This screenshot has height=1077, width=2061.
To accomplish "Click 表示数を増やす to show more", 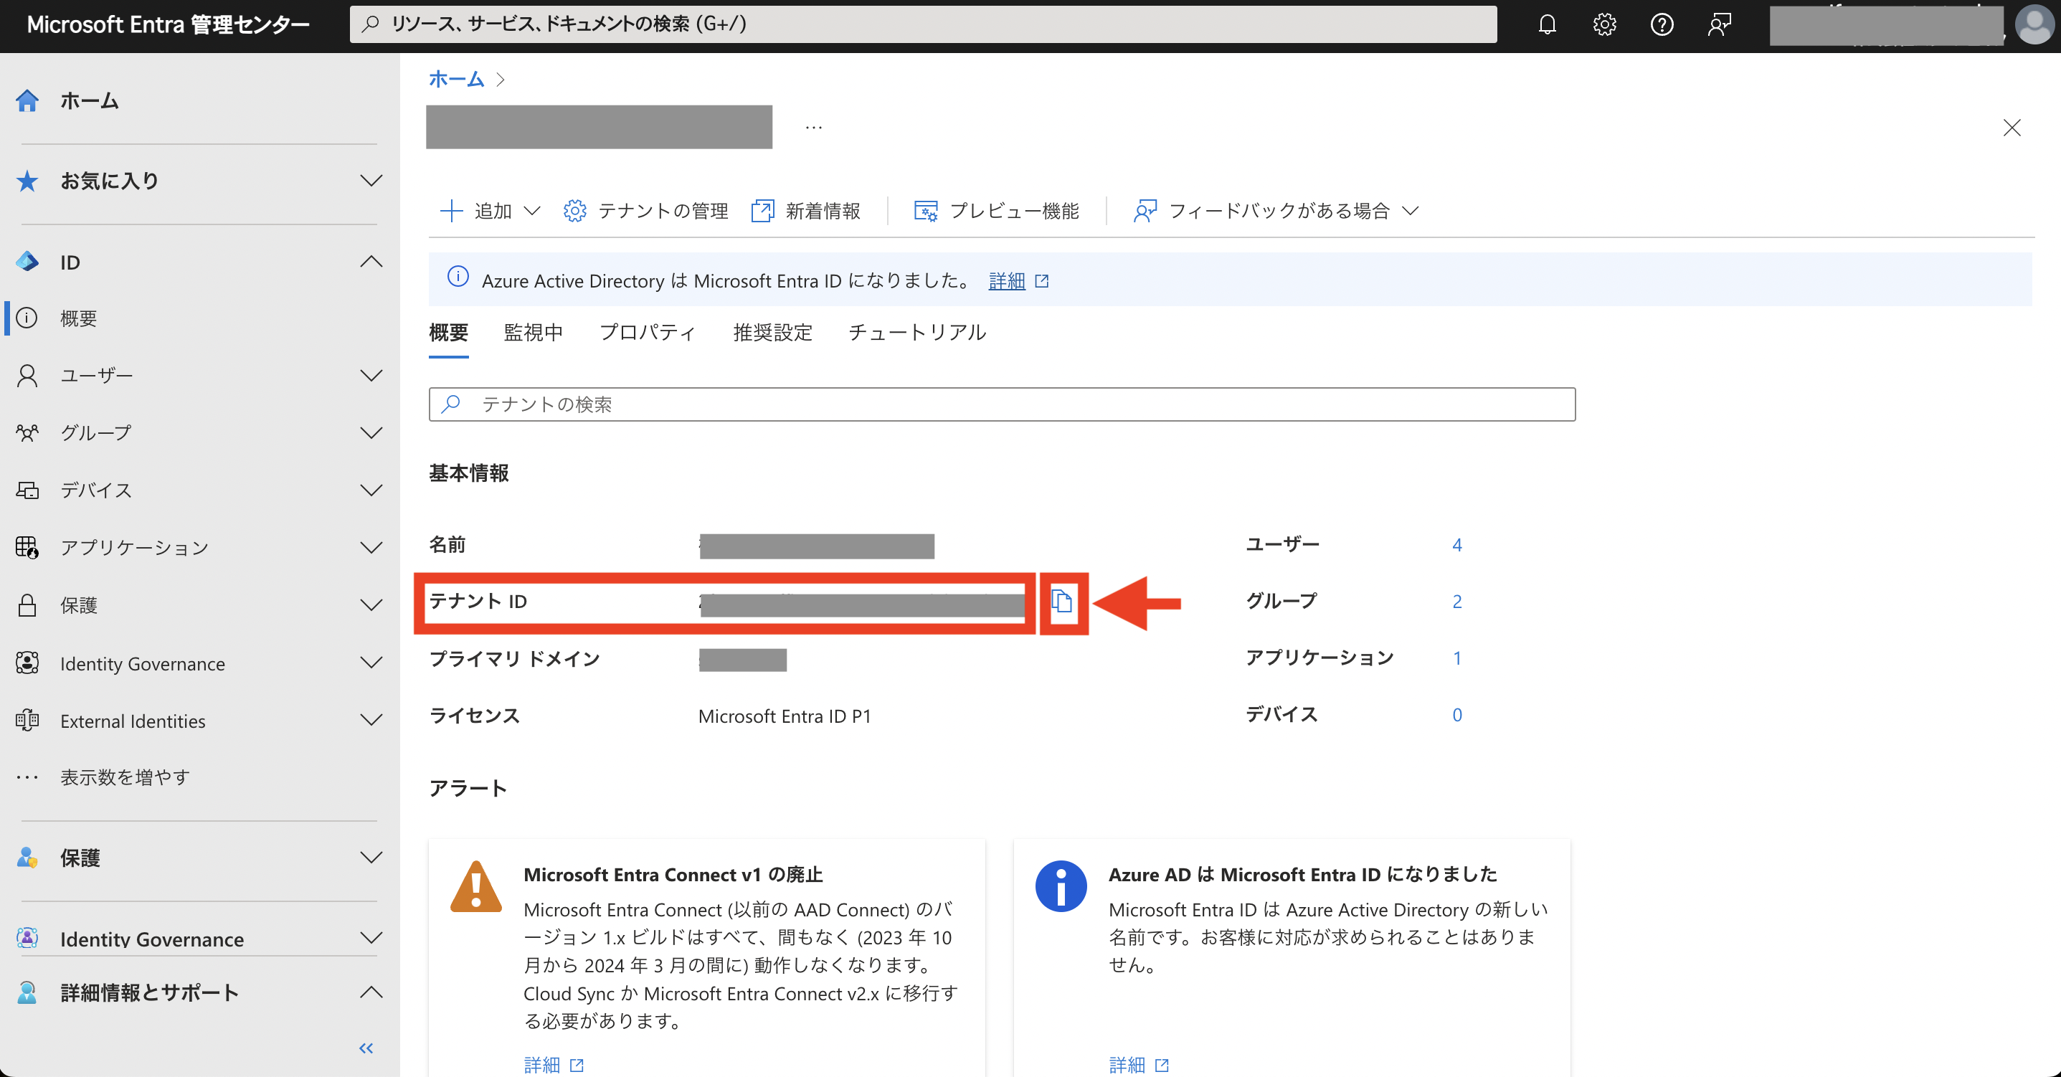I will (x=125, y=777).
